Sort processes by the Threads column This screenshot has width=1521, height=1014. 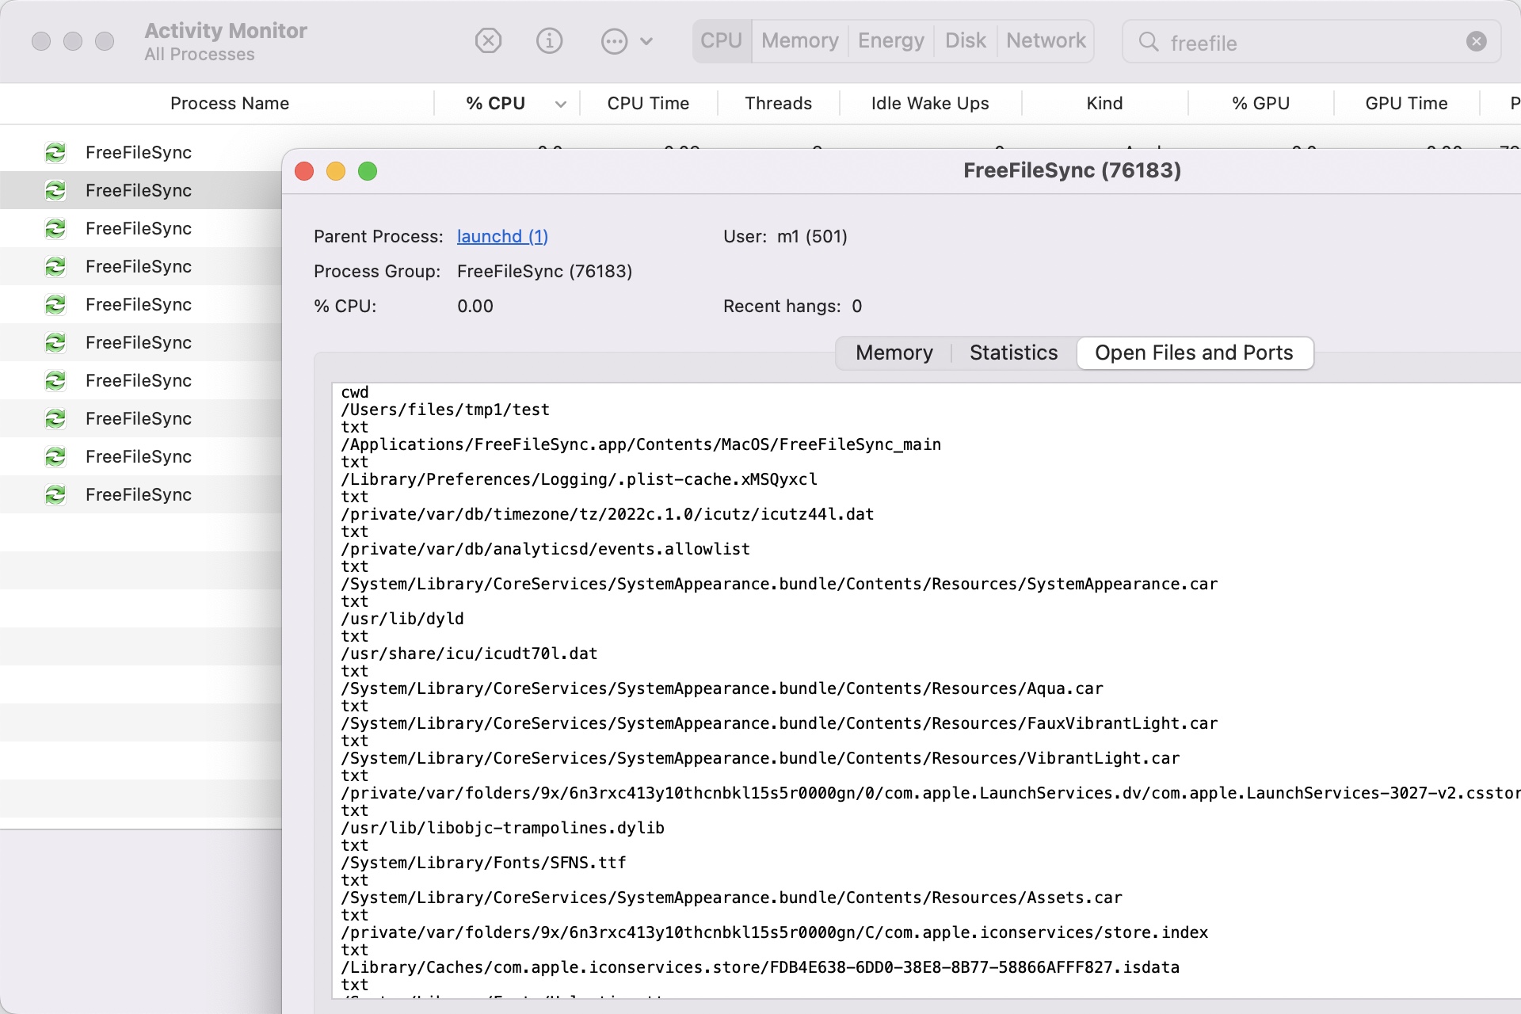tap(778, 103)
